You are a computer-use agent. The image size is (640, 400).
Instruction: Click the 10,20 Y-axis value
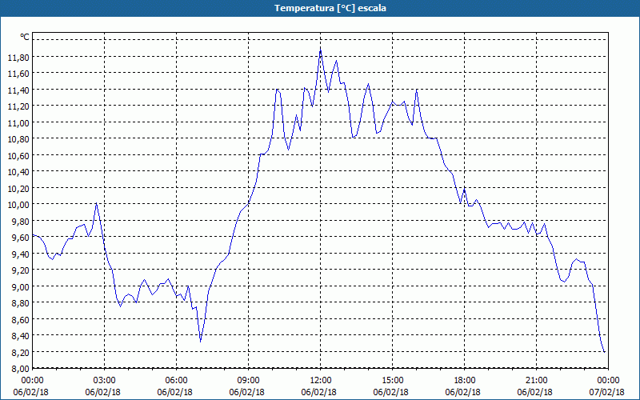pos(18,188)
